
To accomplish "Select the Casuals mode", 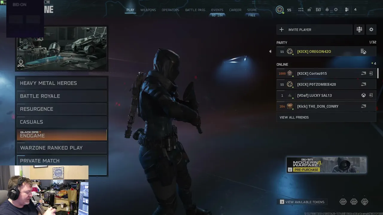I will pos(62,122).
